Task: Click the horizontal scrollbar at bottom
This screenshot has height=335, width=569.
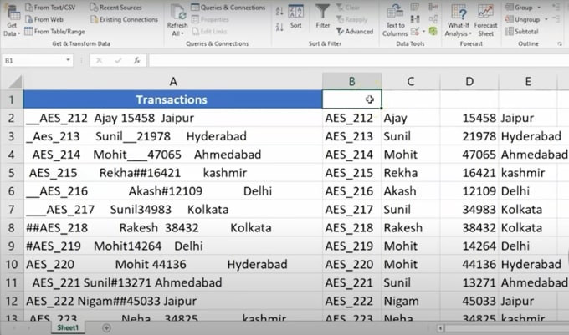Action: click(x=502, y=328)
